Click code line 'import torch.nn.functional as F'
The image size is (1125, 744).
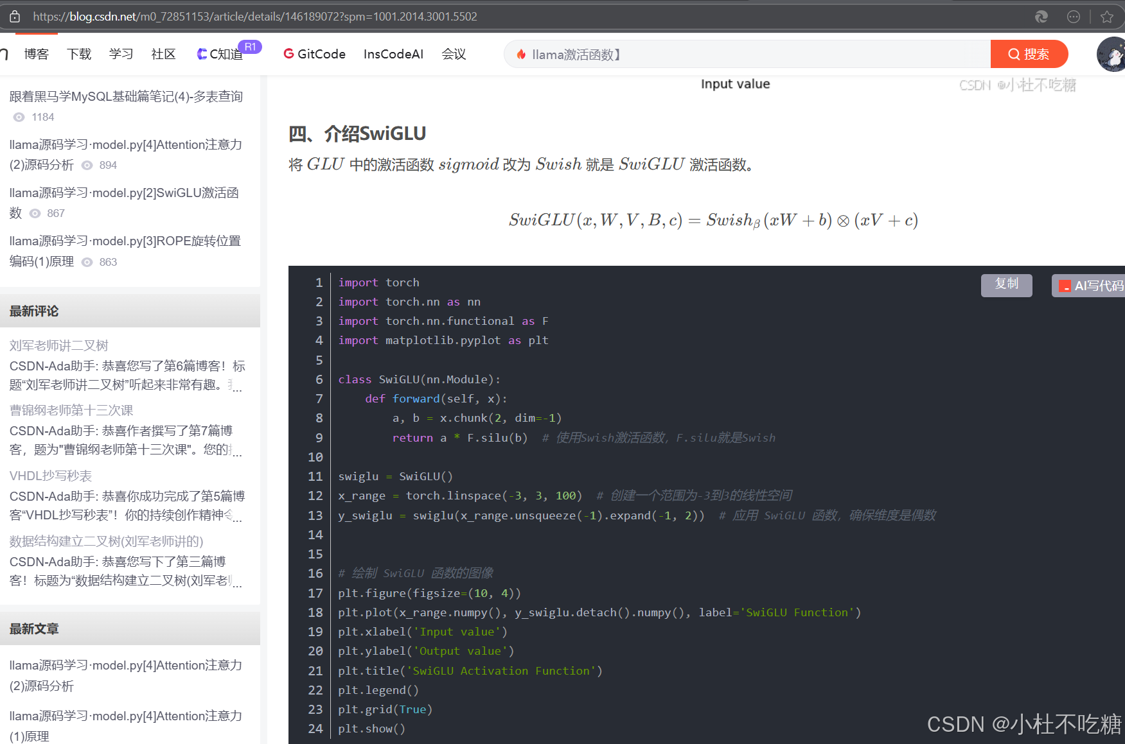[443, 321]
